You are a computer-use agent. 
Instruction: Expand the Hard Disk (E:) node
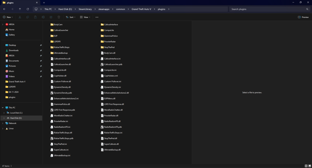pos(4,118)
